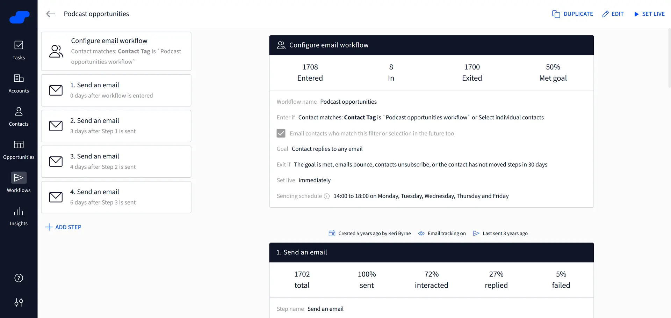Viewport: 671px width, 318px height.
Task: Click SET LIVE to activate the workflow
Action: click(649, 14)
